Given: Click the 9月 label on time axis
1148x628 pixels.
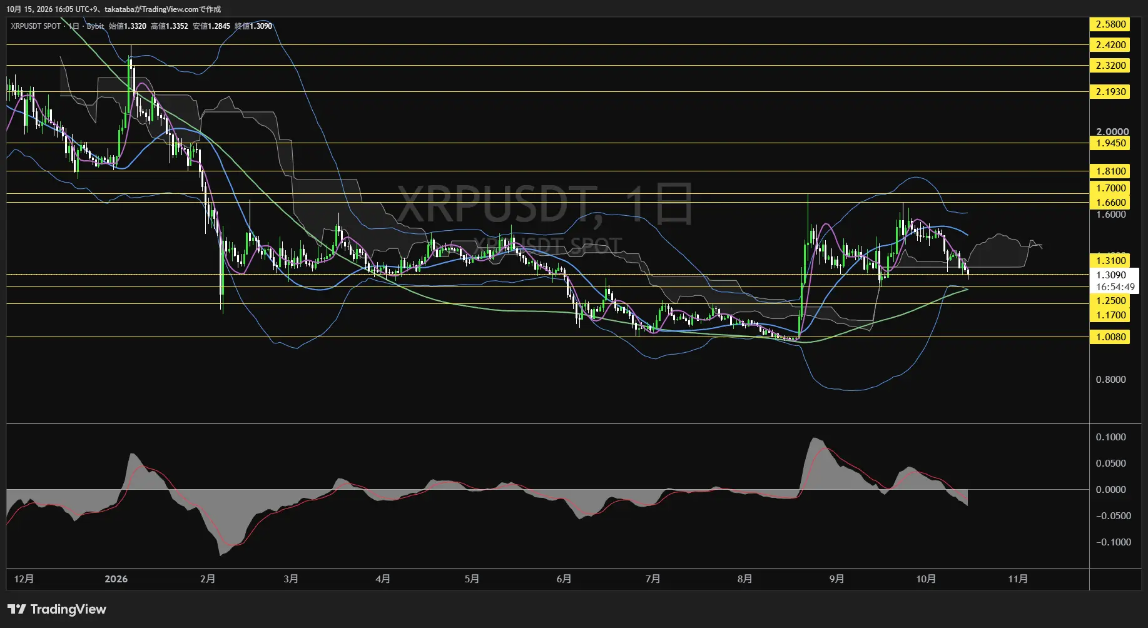Looking at the screenshot, I should click(x=836, y=579).
